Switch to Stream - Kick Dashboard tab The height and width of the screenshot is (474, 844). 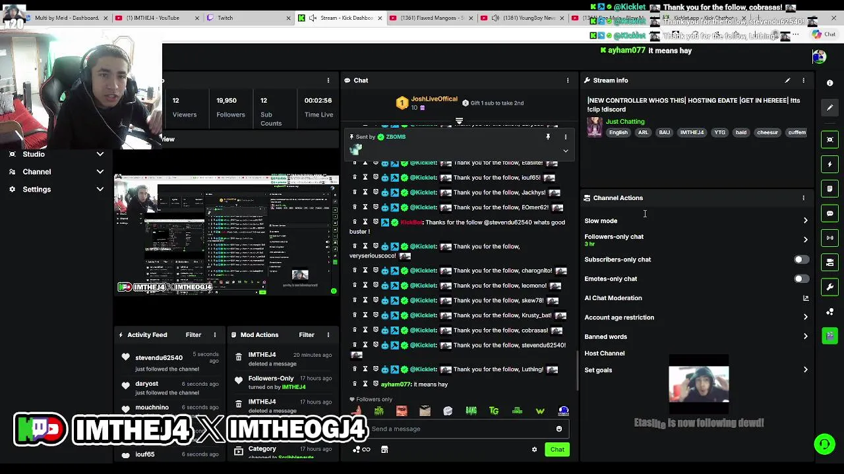(340, 18)
